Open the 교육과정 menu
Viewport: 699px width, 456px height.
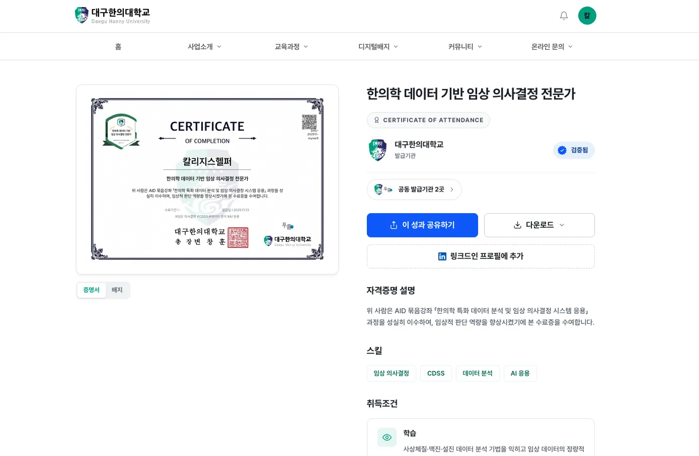pyautogui.click(x=291, y=47)
